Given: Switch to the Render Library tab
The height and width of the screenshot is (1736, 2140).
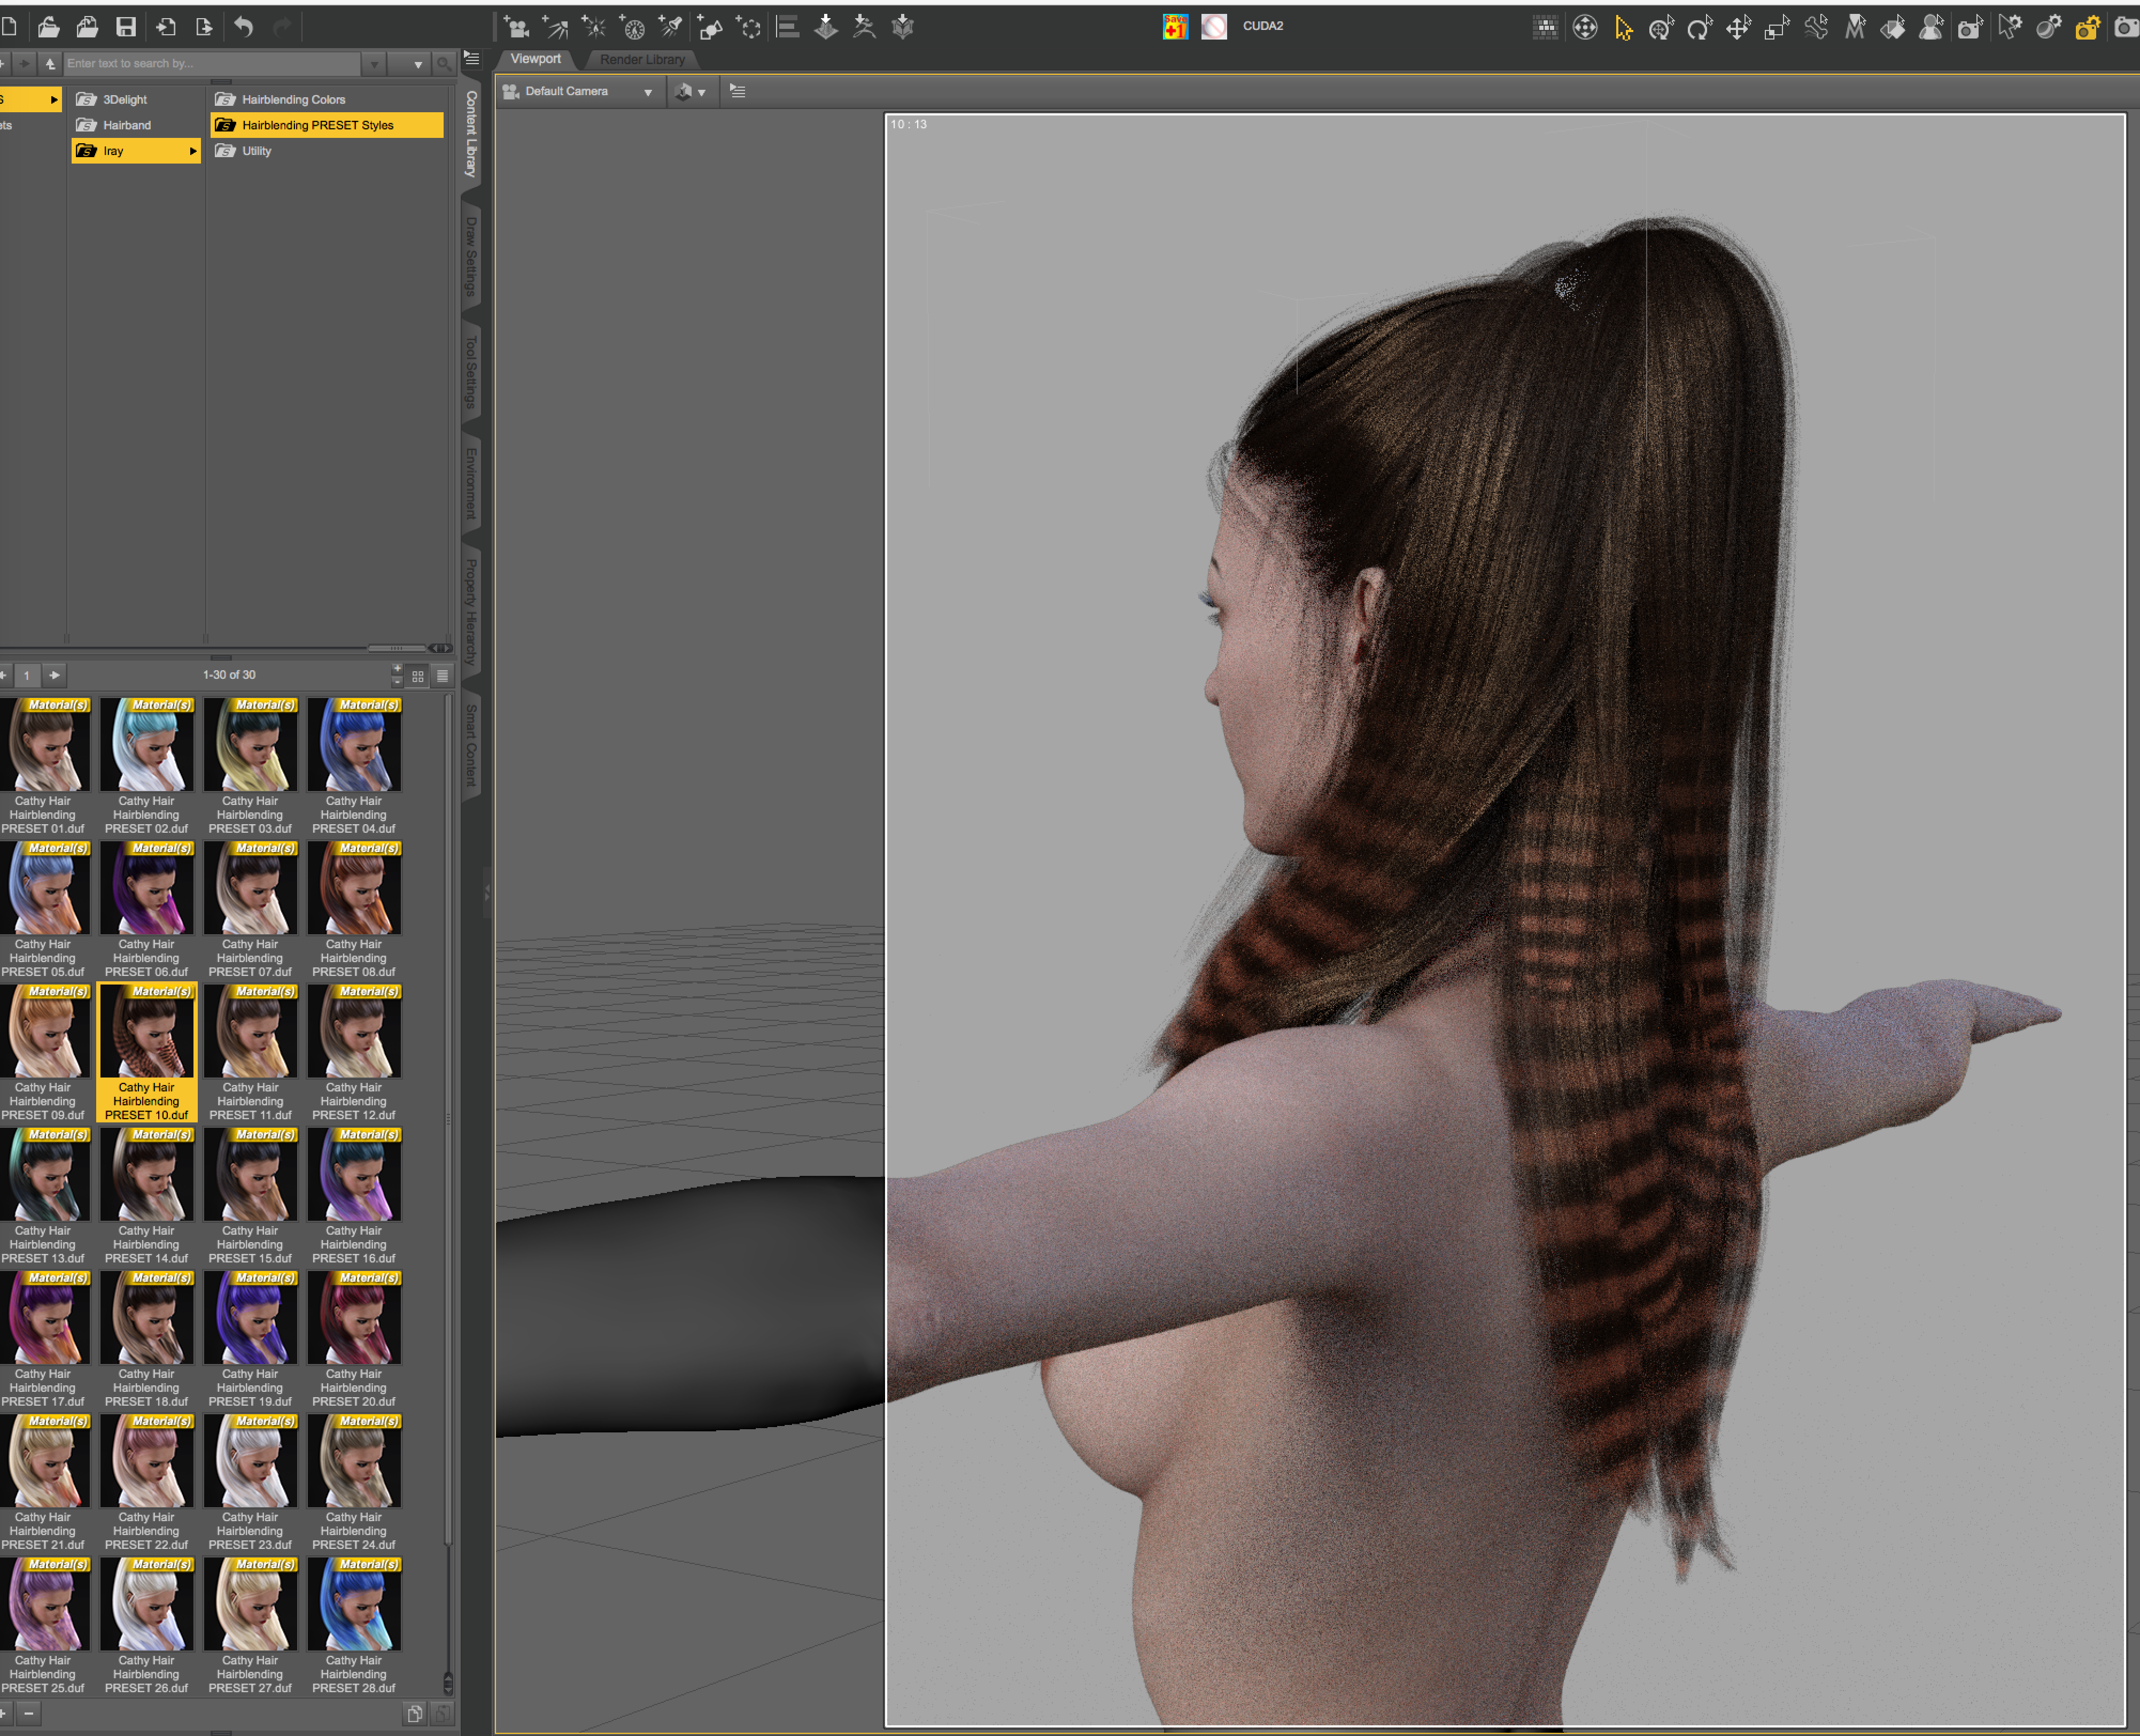Looking at the screenshot, I should (x=642, y=60).
